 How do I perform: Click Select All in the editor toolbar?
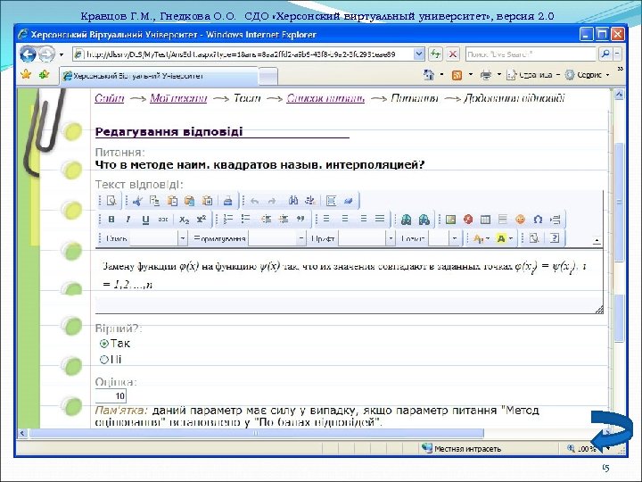click(331, 201)
